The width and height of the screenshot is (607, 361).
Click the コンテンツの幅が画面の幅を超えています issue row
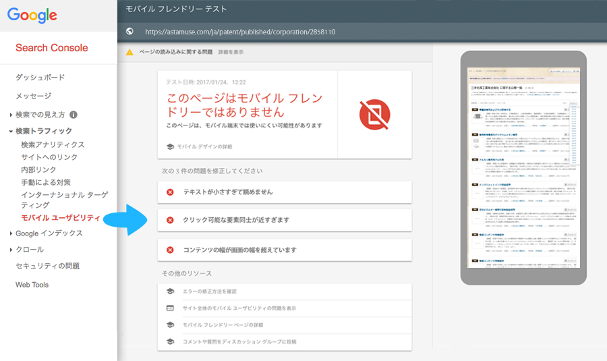pos(285,250)
